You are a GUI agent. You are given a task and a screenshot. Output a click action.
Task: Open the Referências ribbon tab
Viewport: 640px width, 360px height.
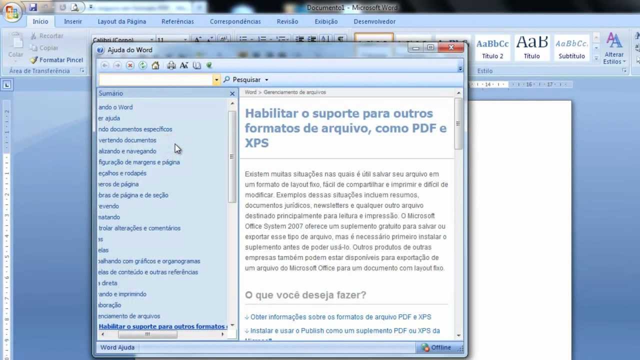[x=177, y=21]
